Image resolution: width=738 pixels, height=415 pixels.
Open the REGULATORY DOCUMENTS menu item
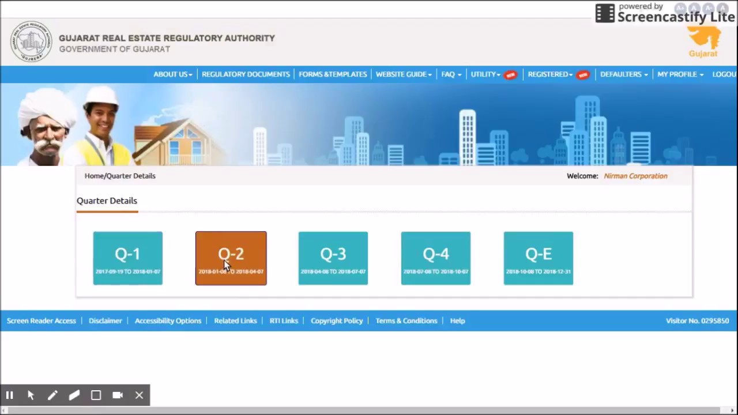tap(246, 74)
